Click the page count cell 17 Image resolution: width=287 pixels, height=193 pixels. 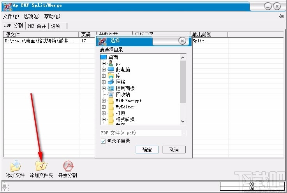(84, 41)
